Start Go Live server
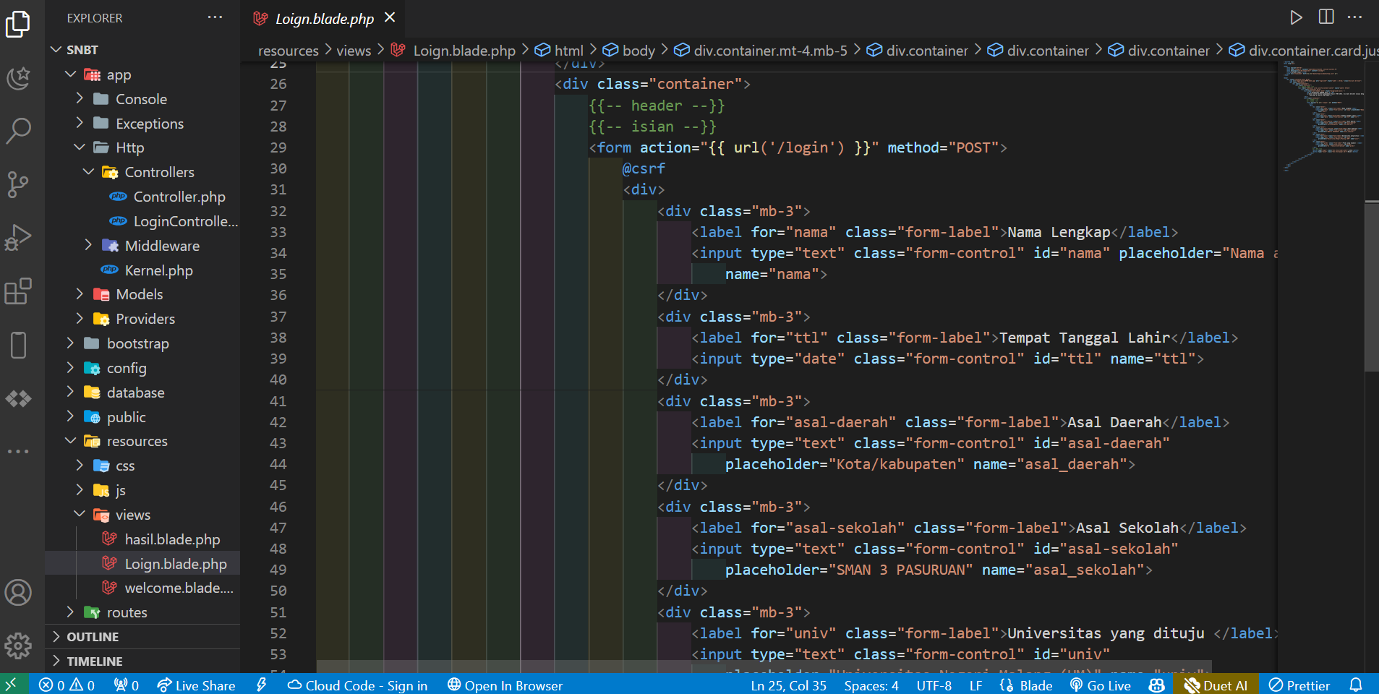Viewport: 1379px width, 694px height. click(1100, 685)
